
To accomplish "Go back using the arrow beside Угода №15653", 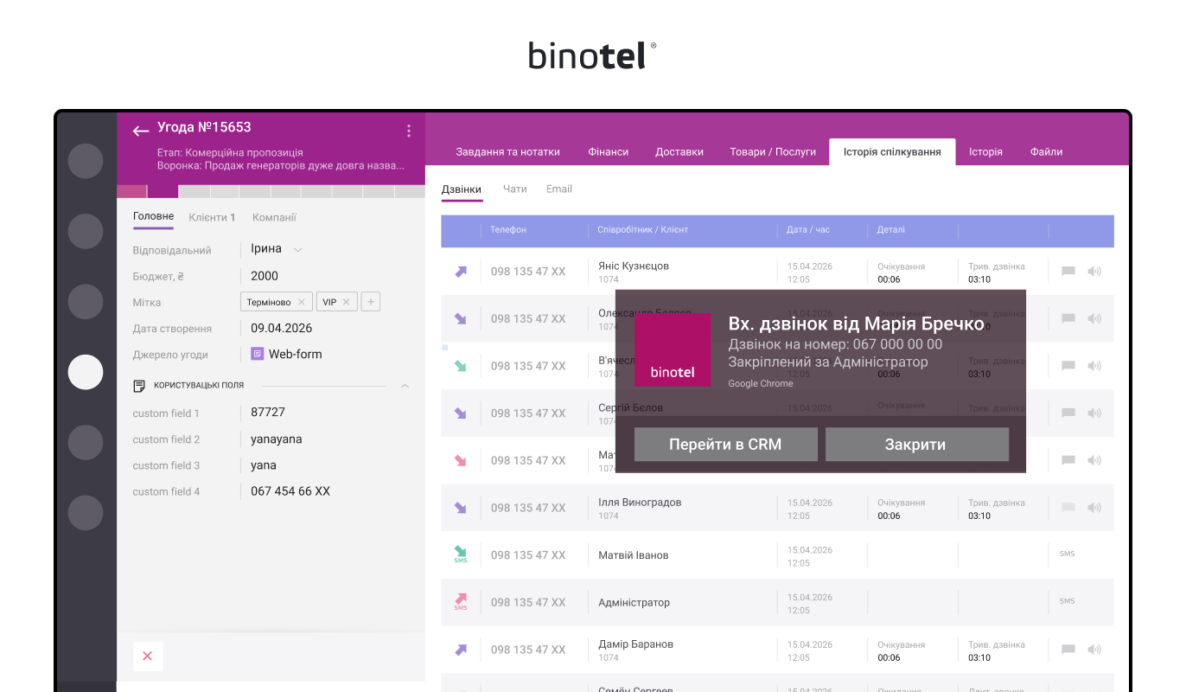I will [x=141, y=131].
